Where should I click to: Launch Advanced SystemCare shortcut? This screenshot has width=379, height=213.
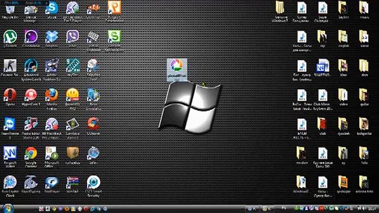pyautogui.click(x=31, y=70)
